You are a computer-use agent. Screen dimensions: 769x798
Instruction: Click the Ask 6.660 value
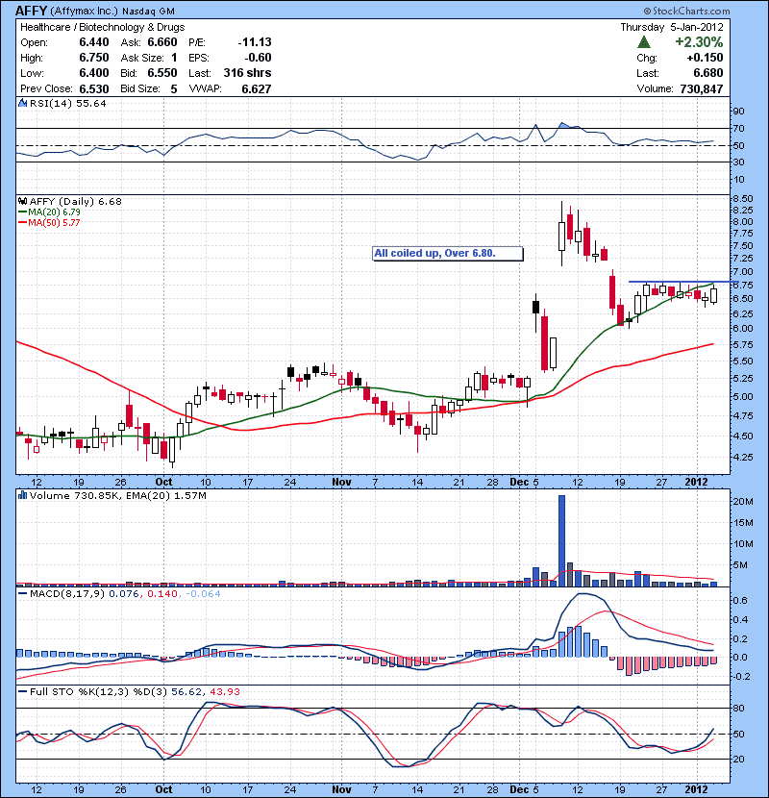tap(162, 42)
